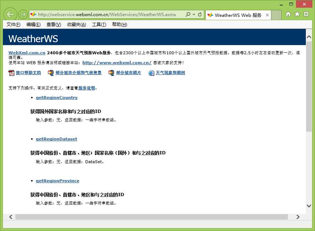Click the vertical scrollbar thumb
The image size is (315, 231).
309,87
